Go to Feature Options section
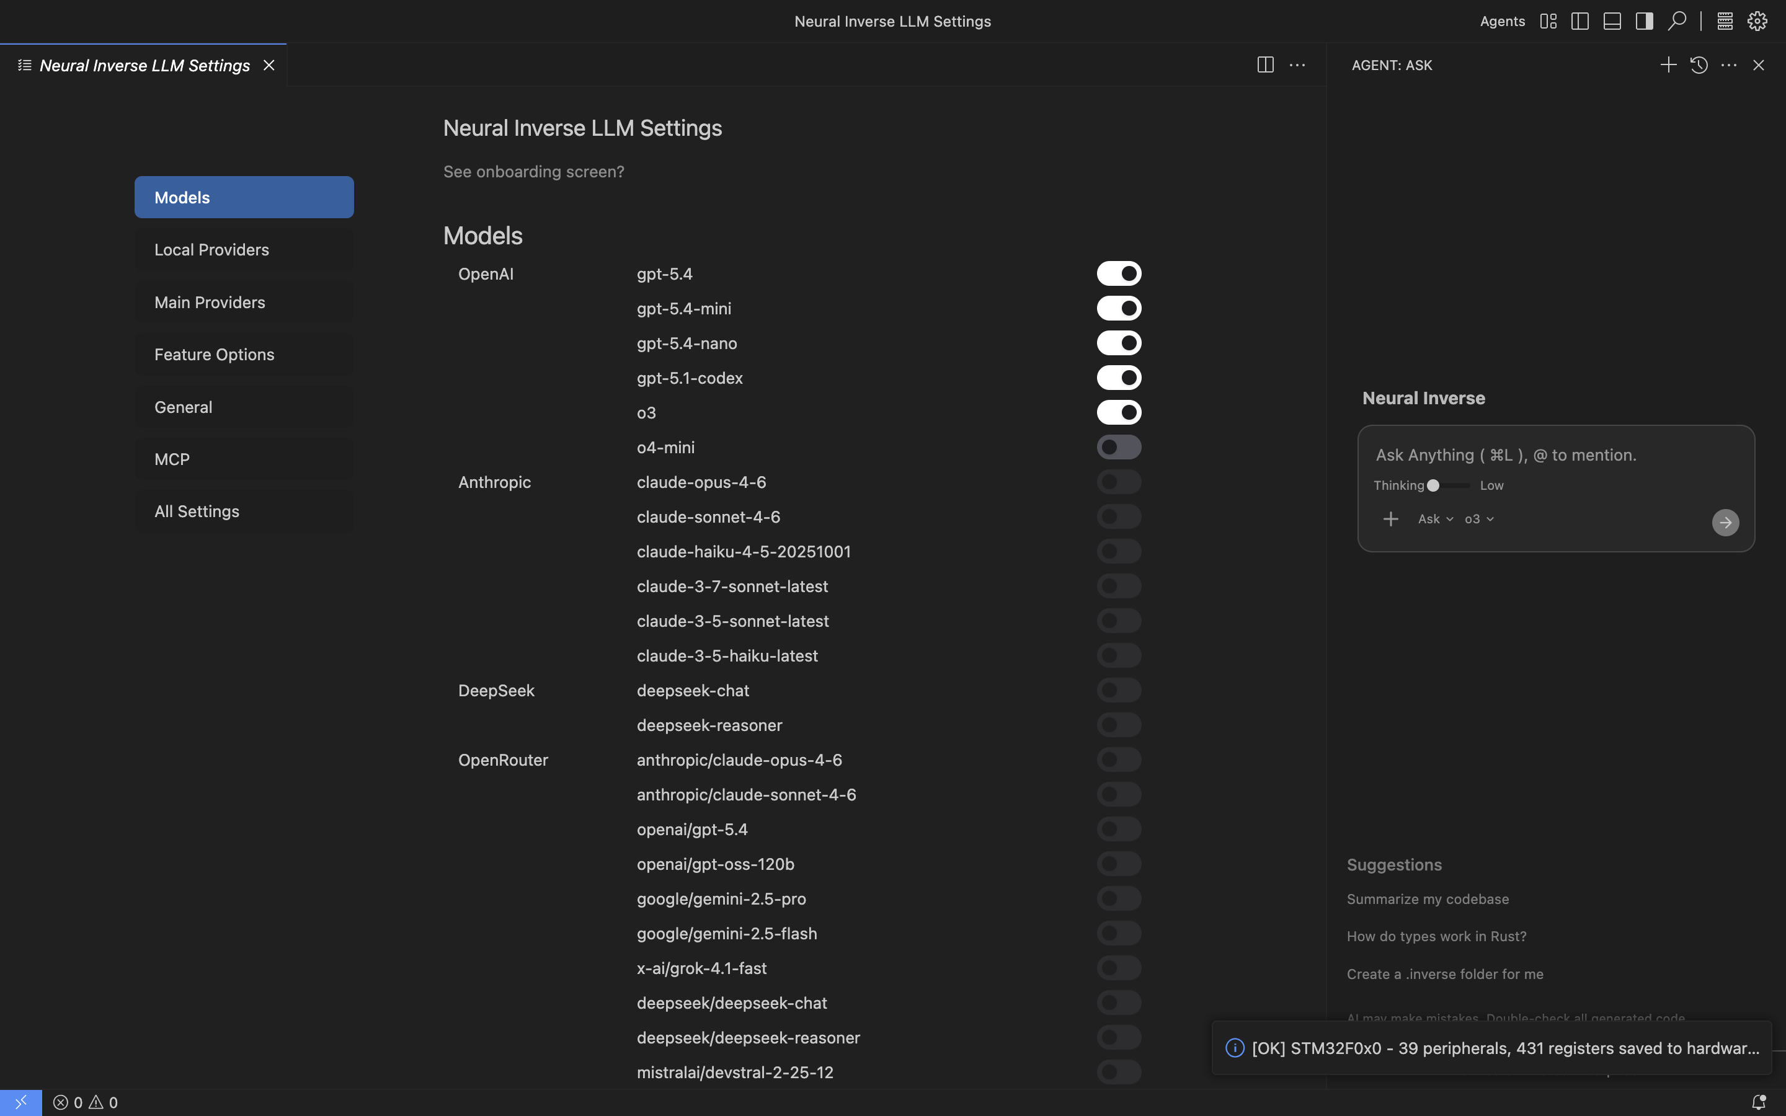Screen dimensions: 1786x1116 244,354
